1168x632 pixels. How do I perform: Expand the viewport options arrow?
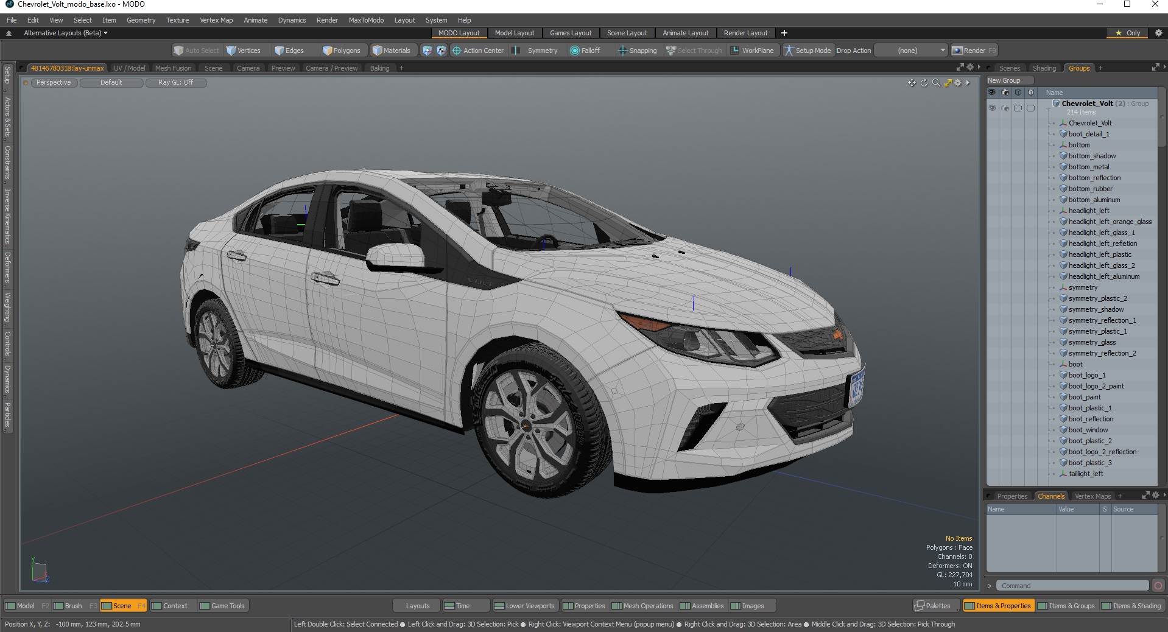click(968, 83)
